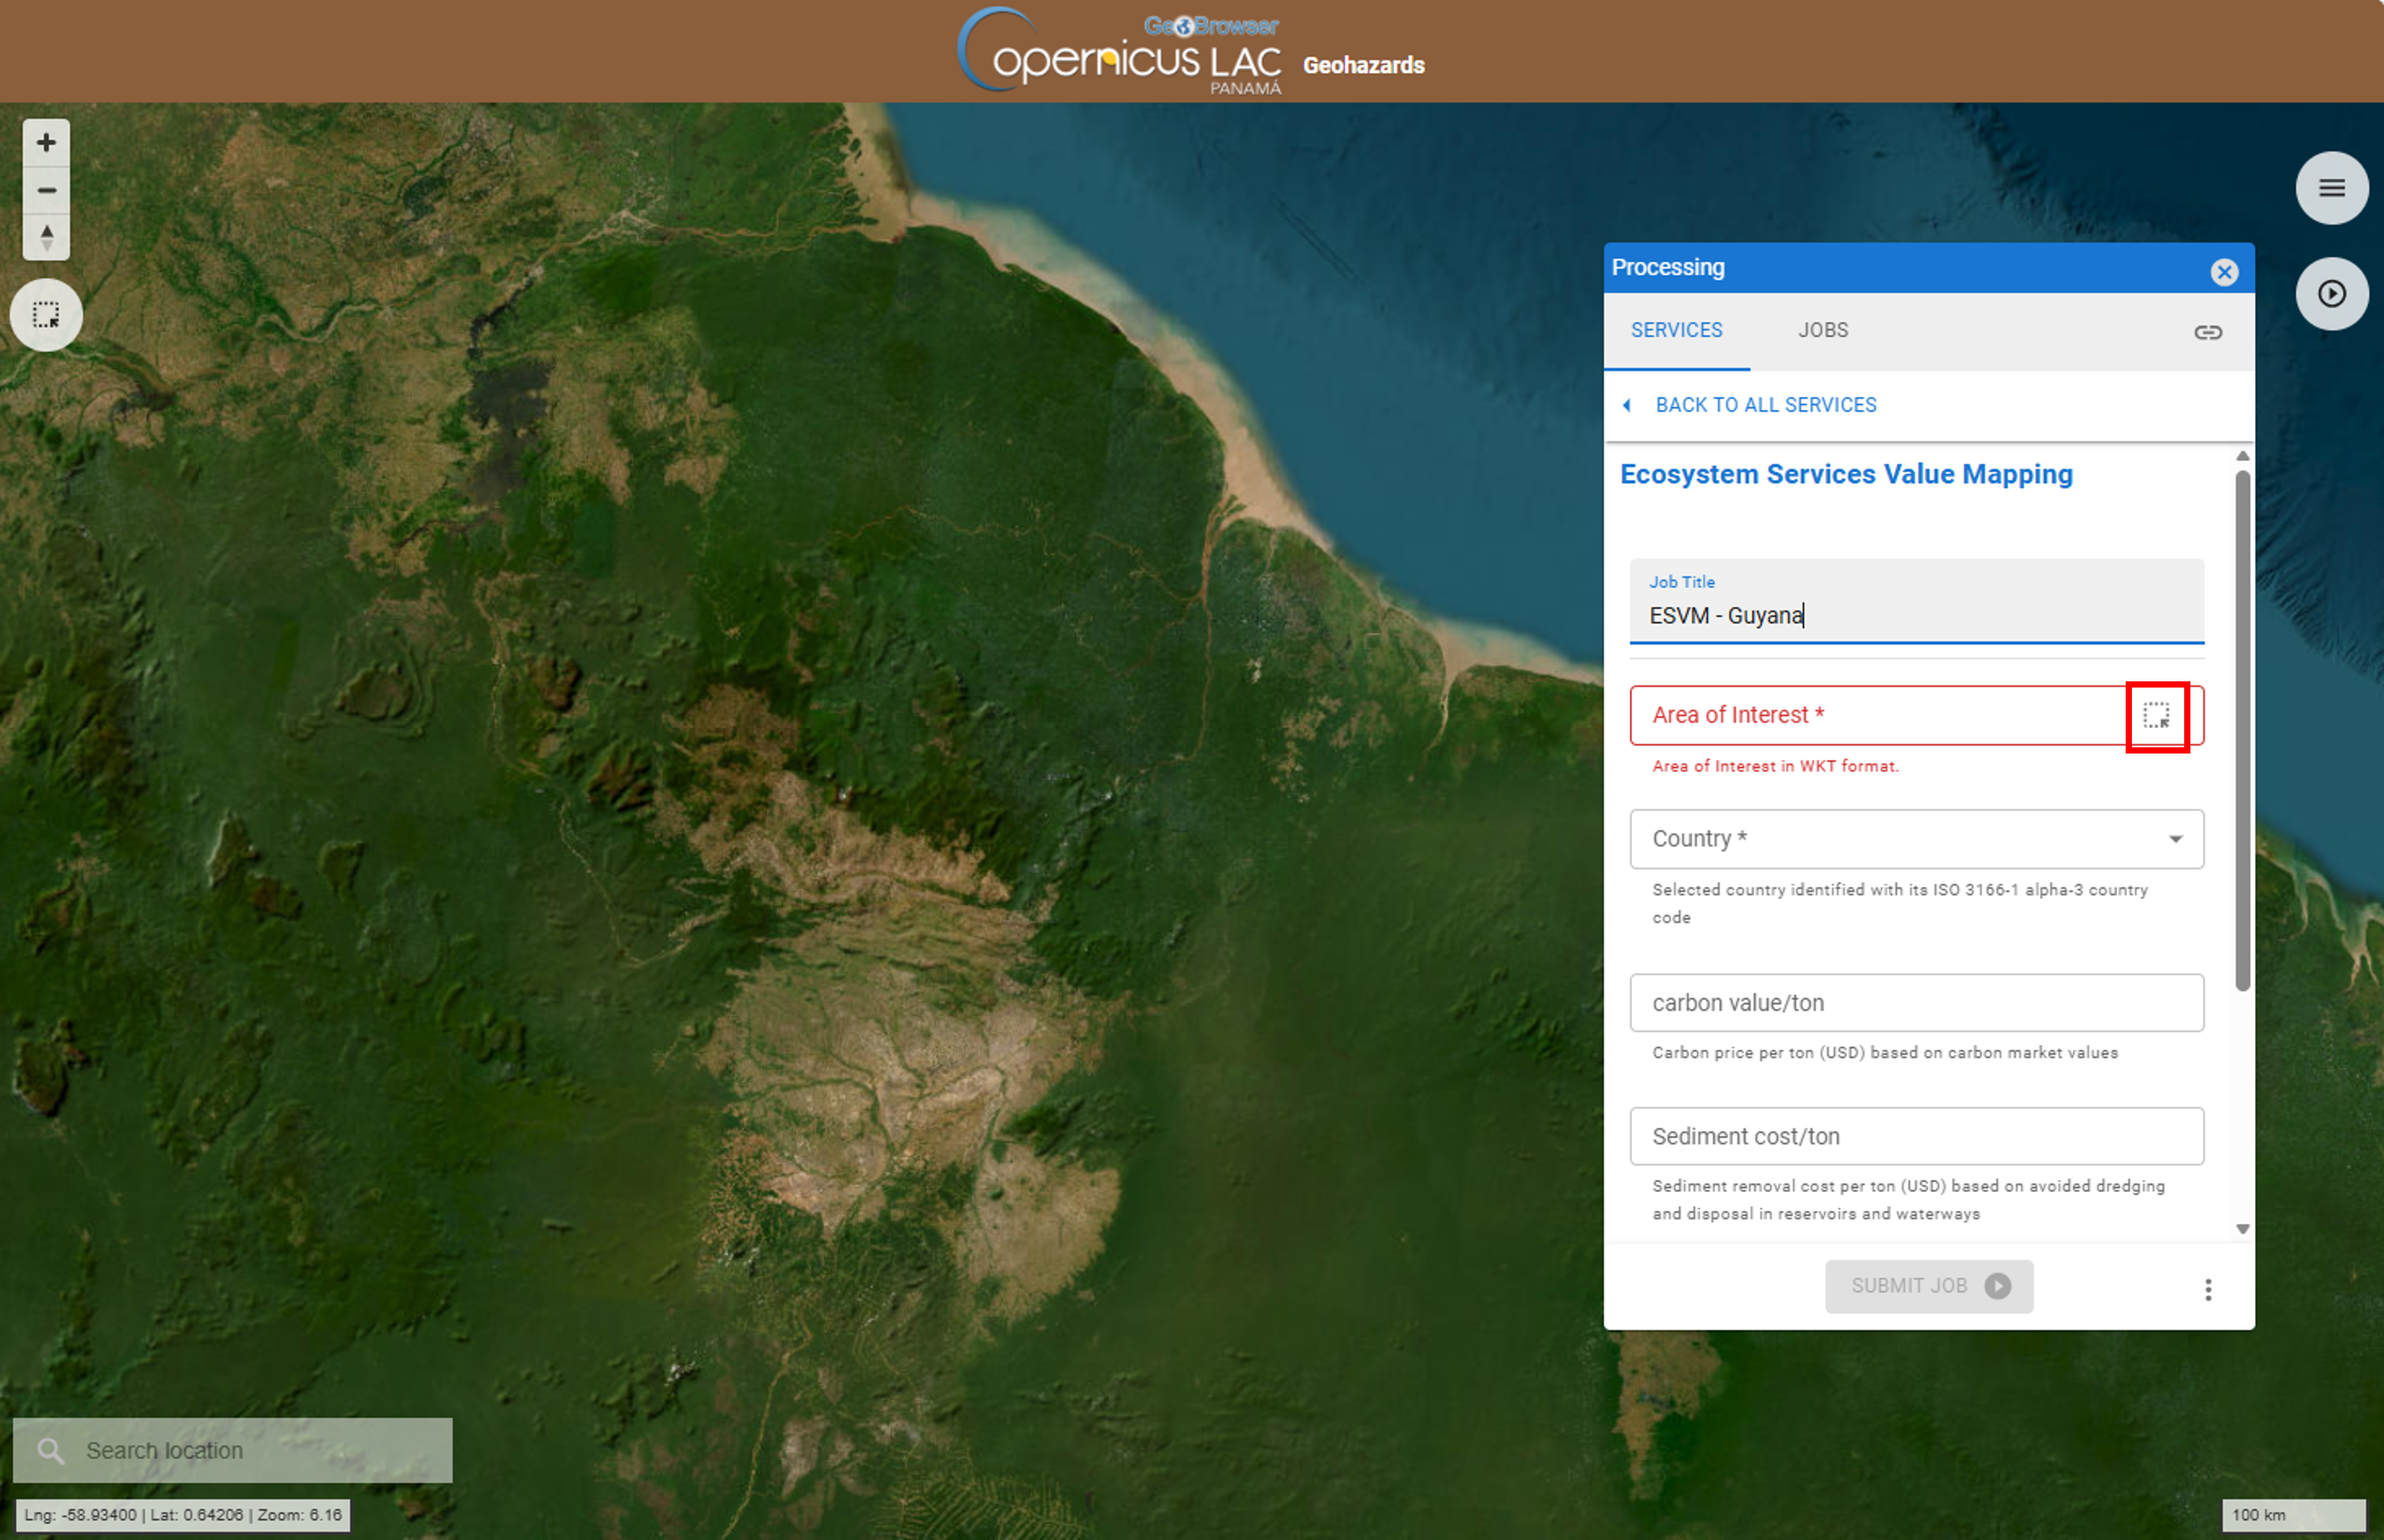Image resolution: width=2384 pixels, height=1540 pixels.
Task: Open the hamburger menu button on right
Action: coord(2331,188)
